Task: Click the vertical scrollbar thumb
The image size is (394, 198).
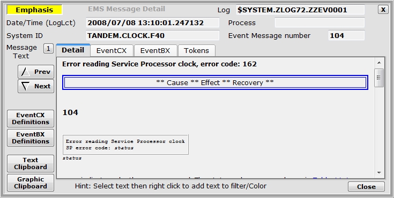Action: [379, 78]
